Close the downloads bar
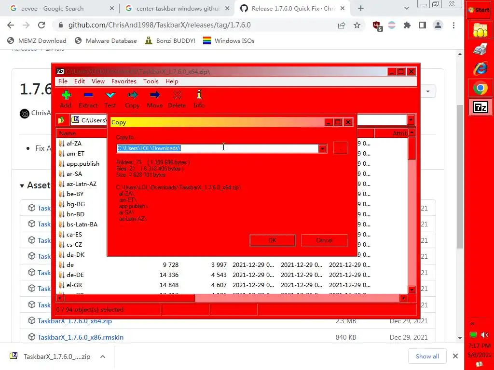 tap(455, 356)
